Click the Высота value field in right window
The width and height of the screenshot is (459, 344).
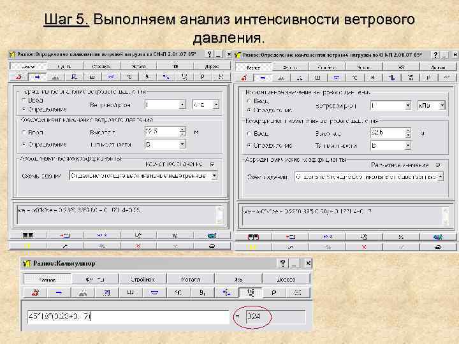388,133
